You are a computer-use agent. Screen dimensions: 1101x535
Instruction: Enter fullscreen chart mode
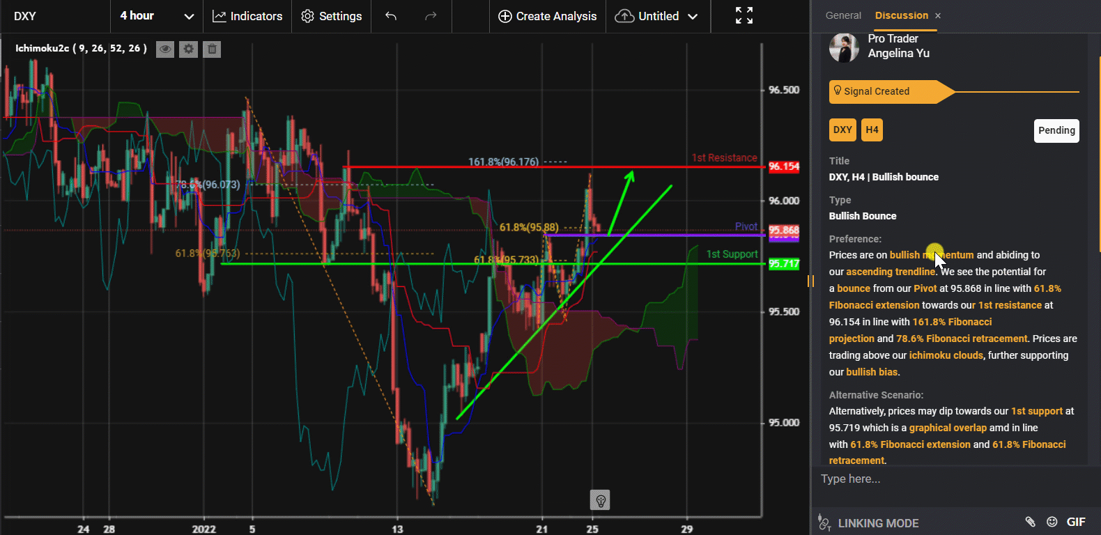(x=744, y=16)
